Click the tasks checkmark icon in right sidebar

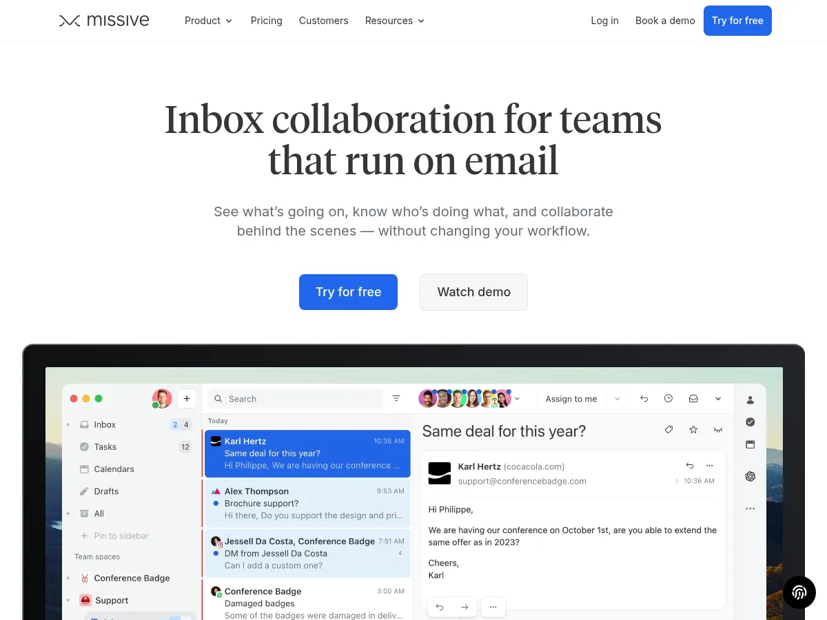coord(751,422)
